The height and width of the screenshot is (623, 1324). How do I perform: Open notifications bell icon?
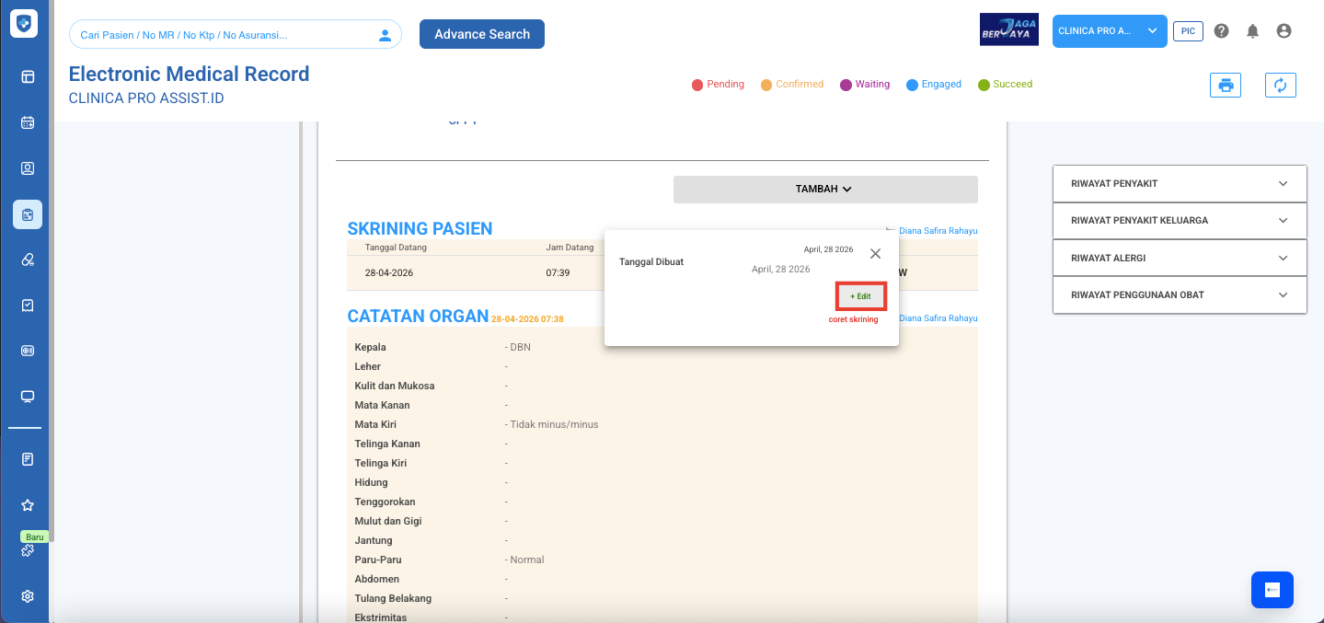[x=1252, y=31]
